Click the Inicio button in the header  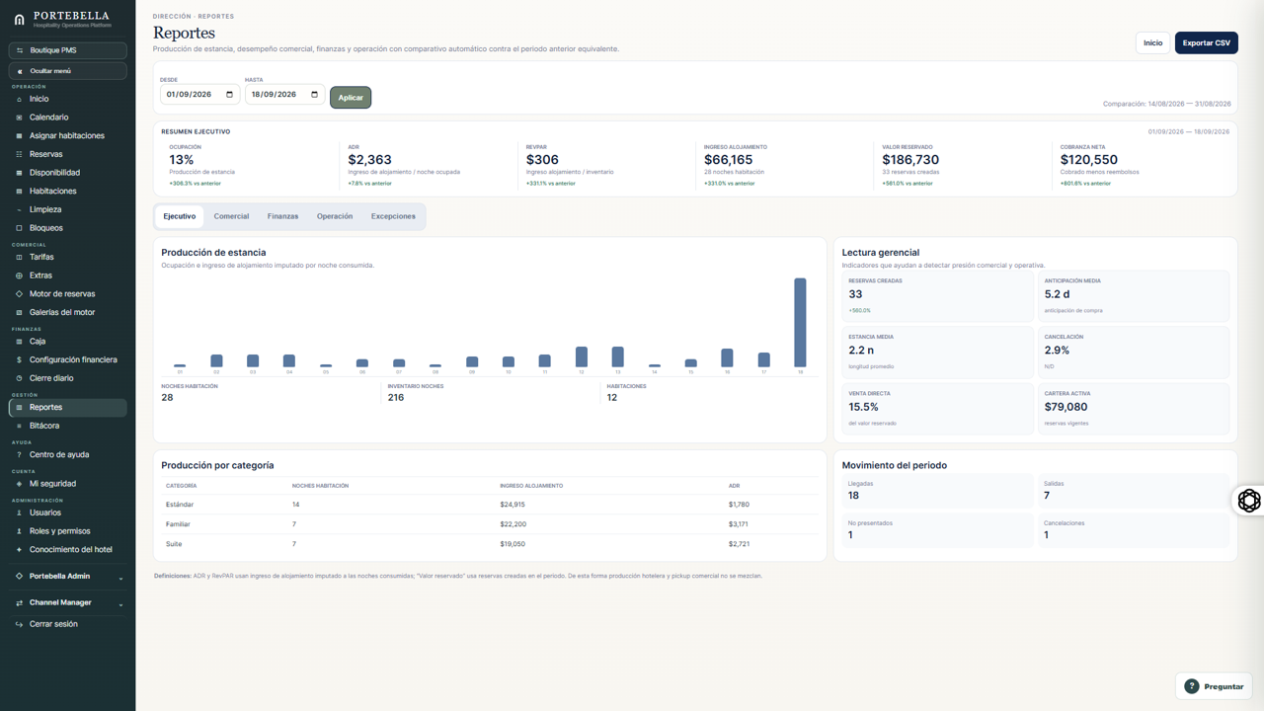[x=1152, y=43]
